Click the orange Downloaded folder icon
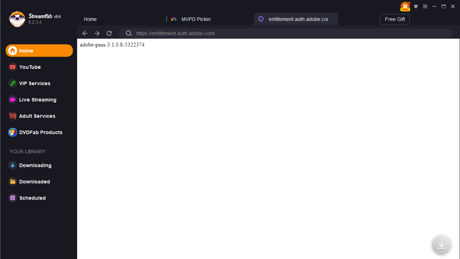This screenshot has height=259, width=460. tap(13, 182)
